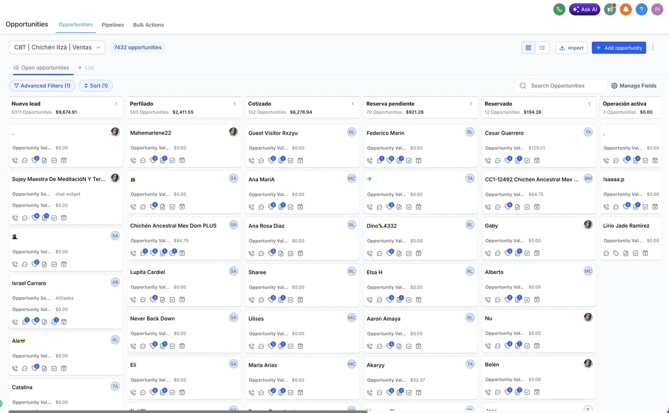This screenshot has width=669, height=413.
Task: Calendar icon on Cesar Guerrero card
Action: tap(537, 160)
